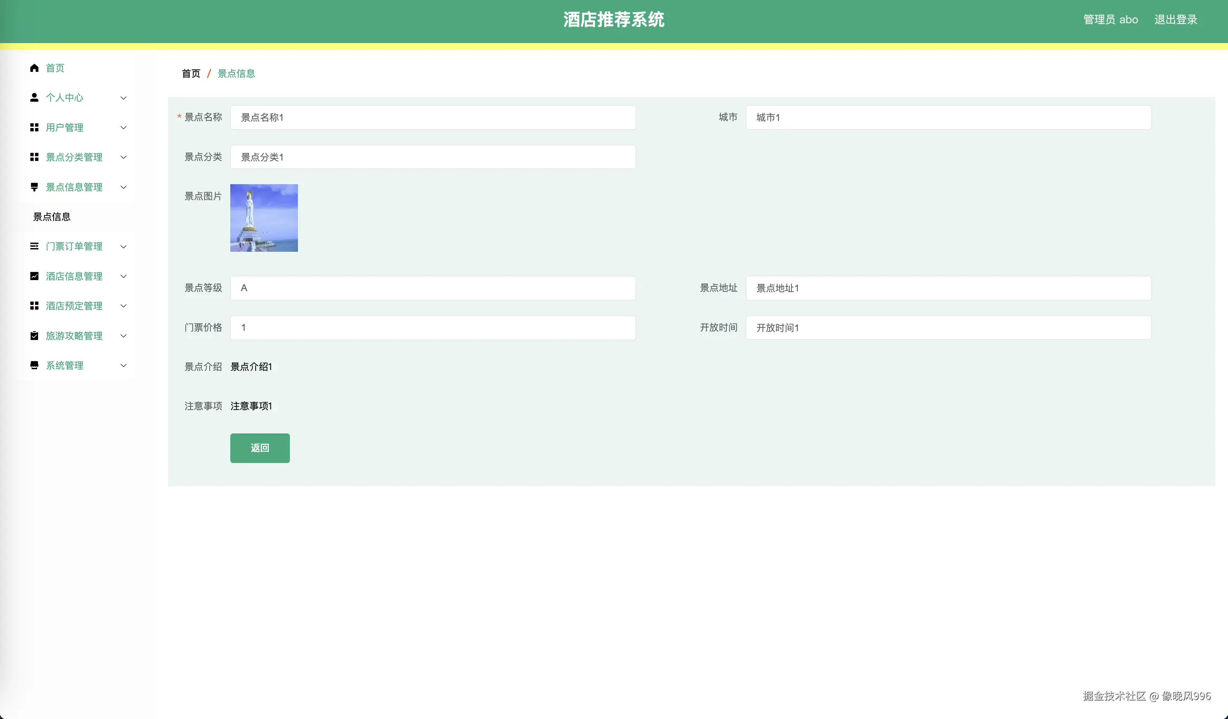Screen dimensions: 1228x719
Task: Click the grid icon beside 酒店预定管理
Action: 34,306
